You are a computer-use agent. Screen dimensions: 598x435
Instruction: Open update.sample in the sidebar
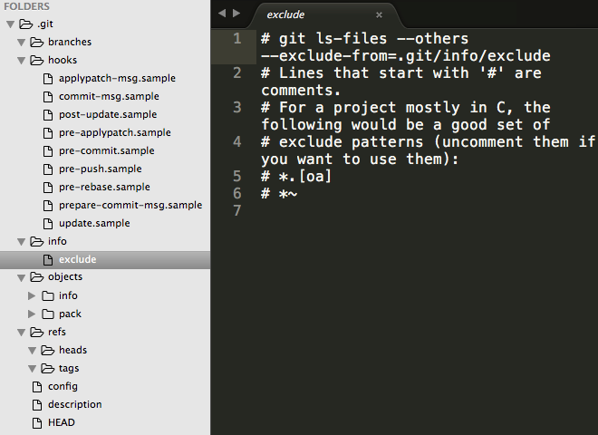click(x=94, y=223)
